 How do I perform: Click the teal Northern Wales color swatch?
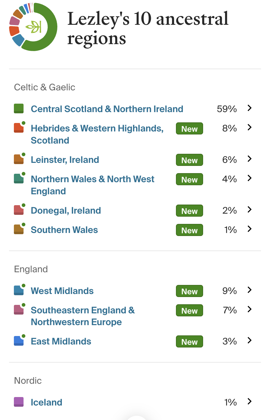19,179
